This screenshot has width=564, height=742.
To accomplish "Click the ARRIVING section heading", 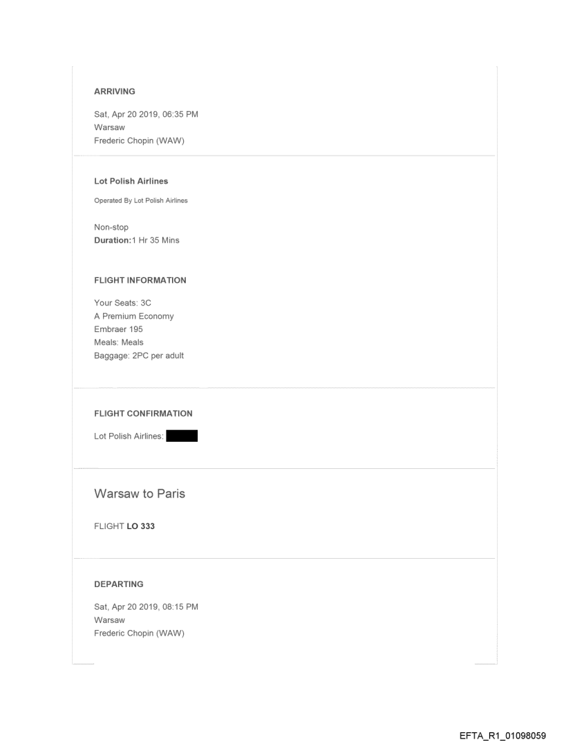I will point(115,91).
